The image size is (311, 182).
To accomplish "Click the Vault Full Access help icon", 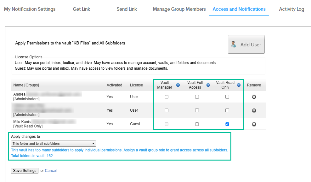I will 208,85.
